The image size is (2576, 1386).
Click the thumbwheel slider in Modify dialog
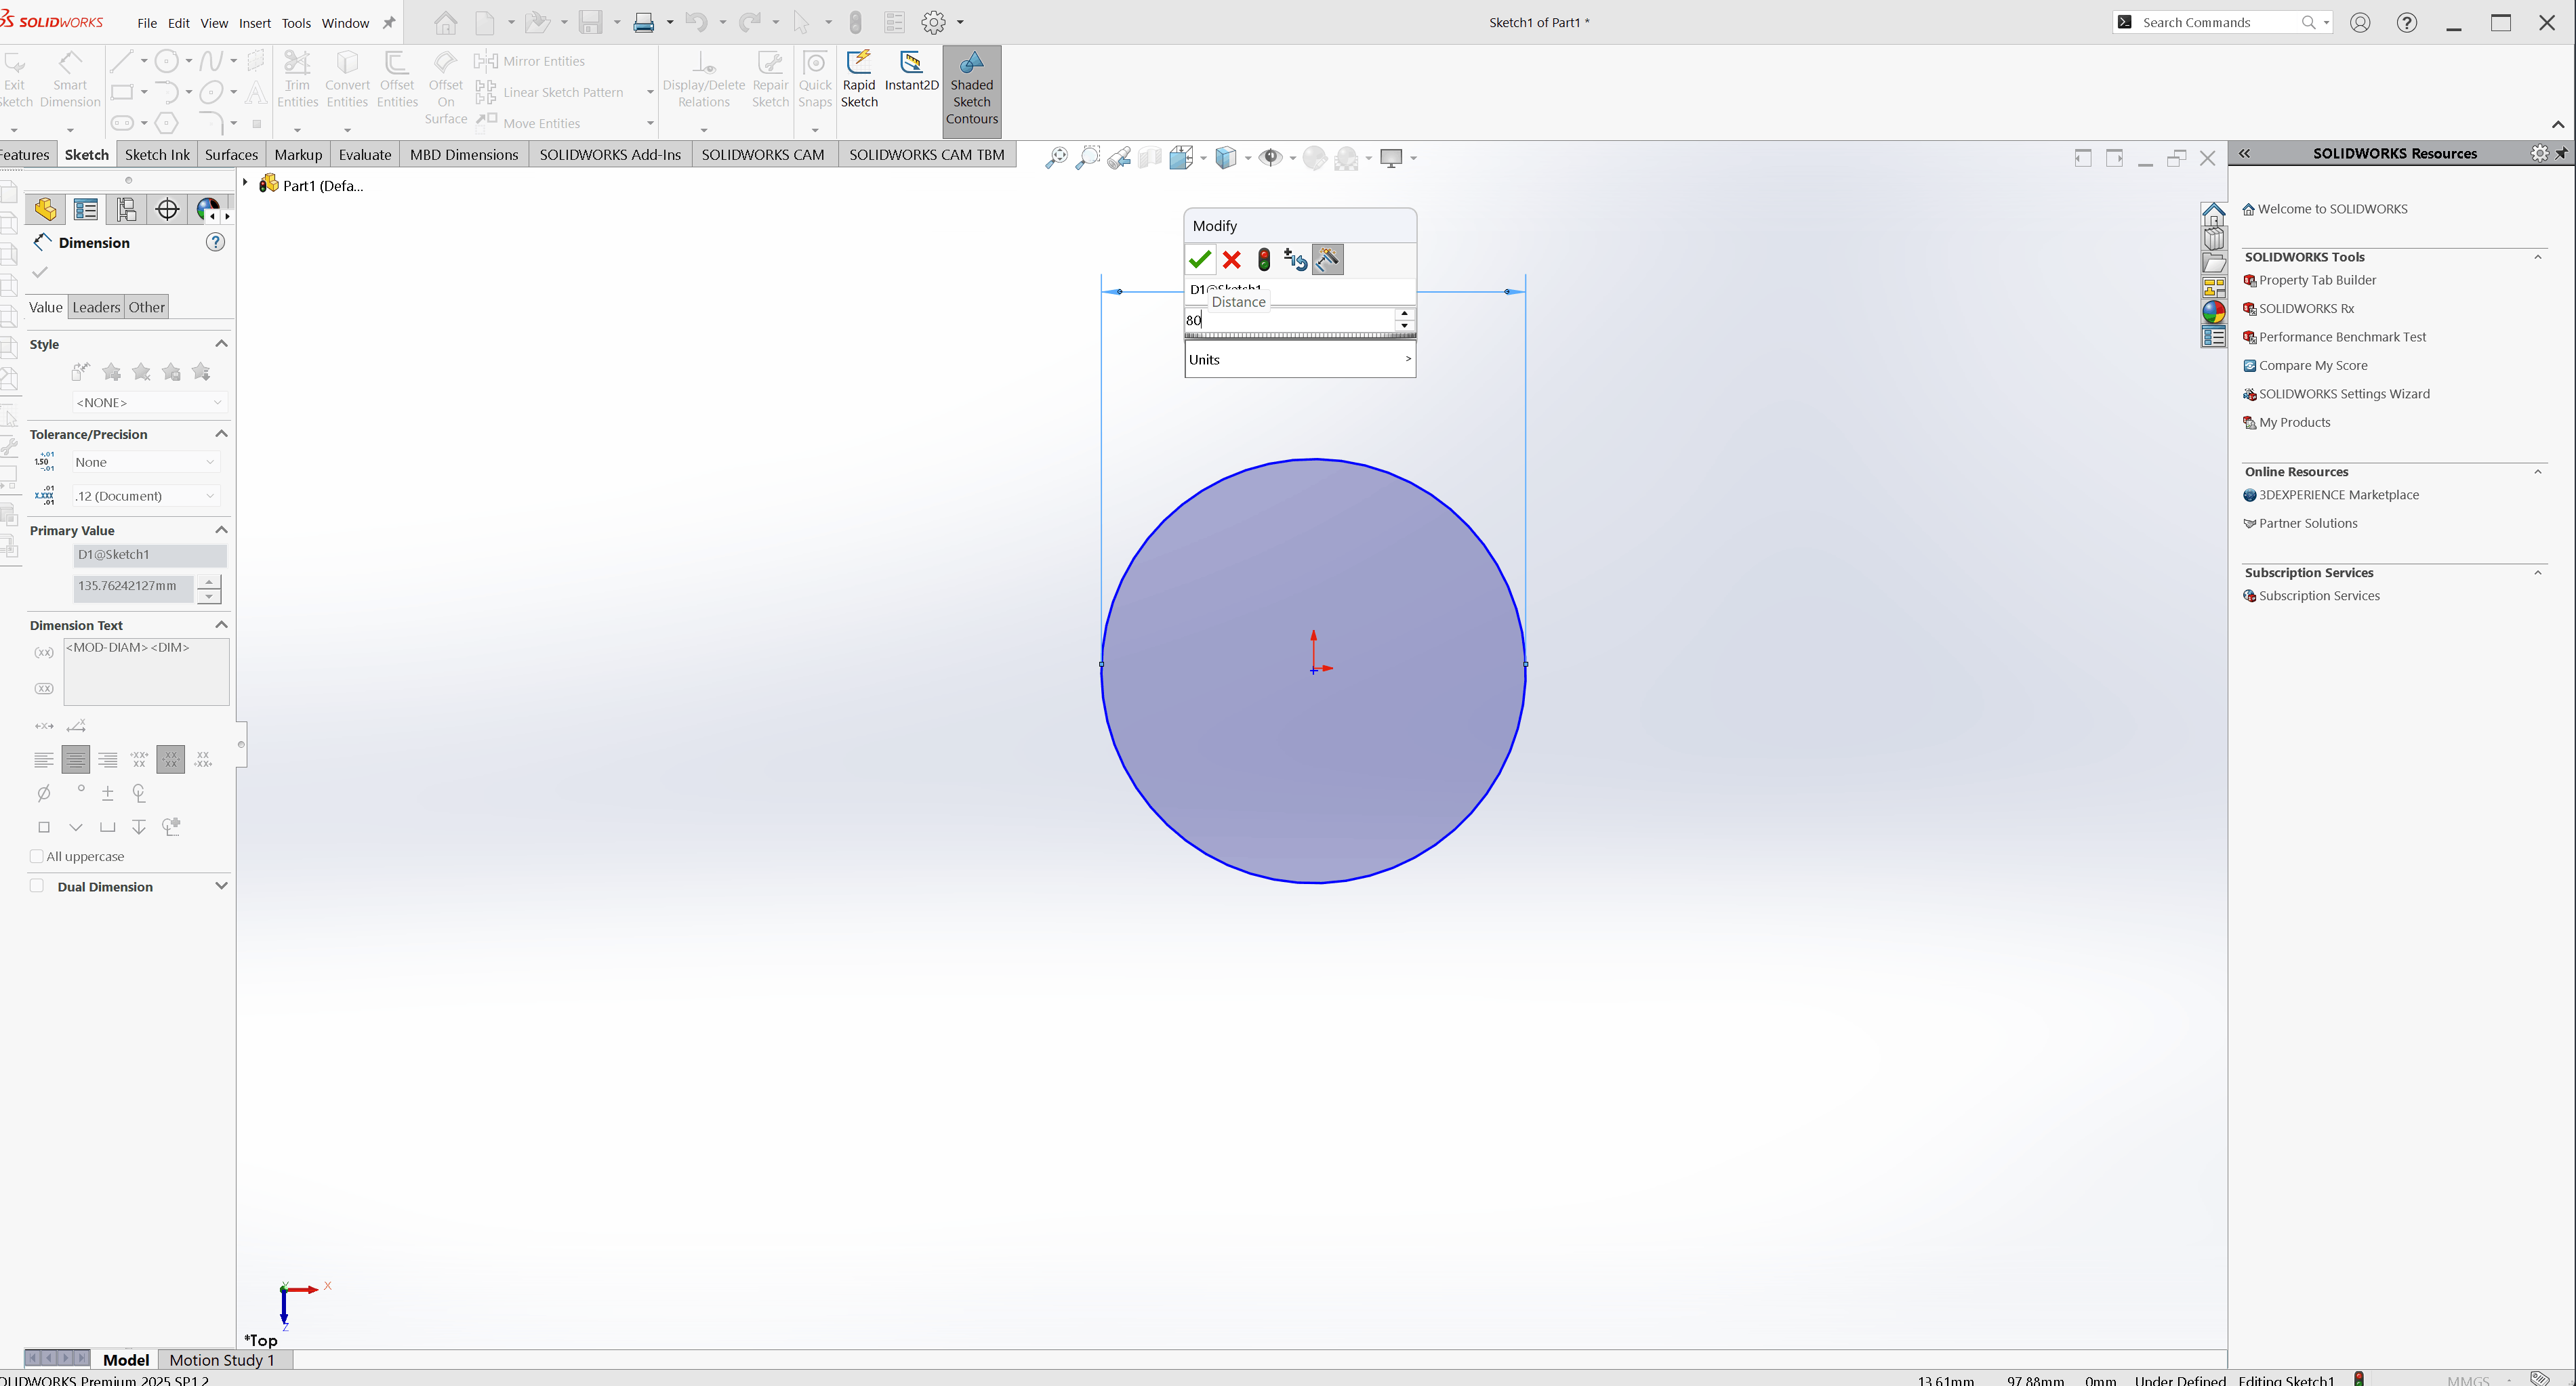[x=1300, y=337]
